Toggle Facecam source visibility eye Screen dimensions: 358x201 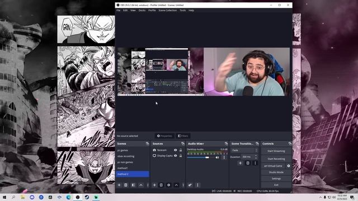coord(175,150)
